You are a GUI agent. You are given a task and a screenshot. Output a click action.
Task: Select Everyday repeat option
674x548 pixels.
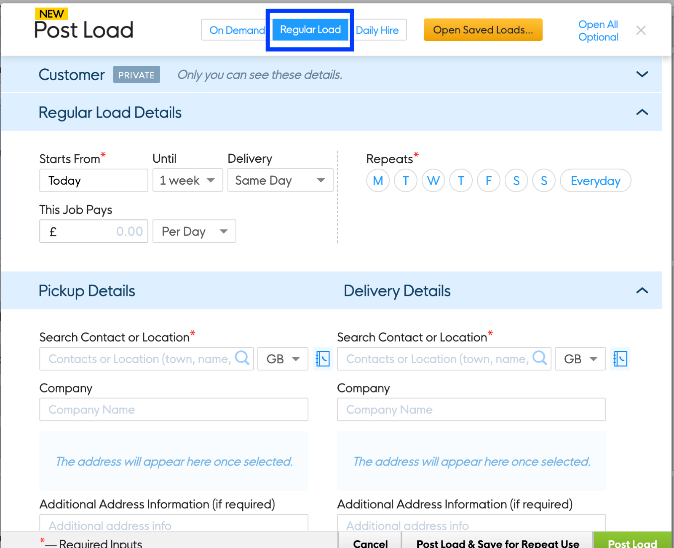click(x=595, y=181)
